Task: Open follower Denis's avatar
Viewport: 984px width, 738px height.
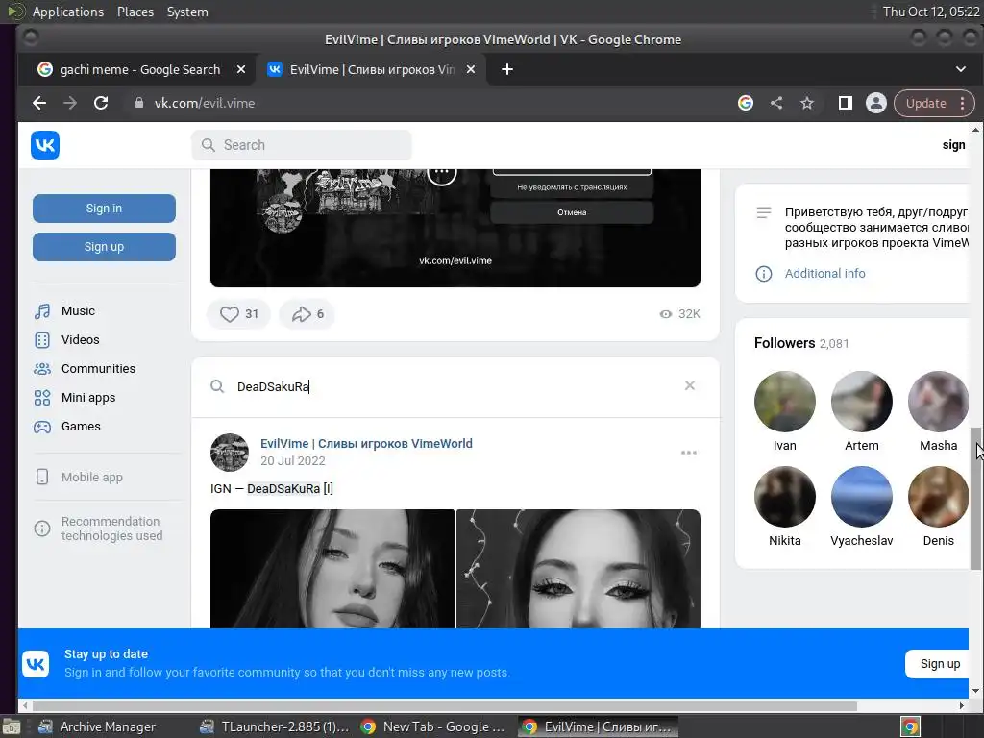Action: [x=938, y=497]
